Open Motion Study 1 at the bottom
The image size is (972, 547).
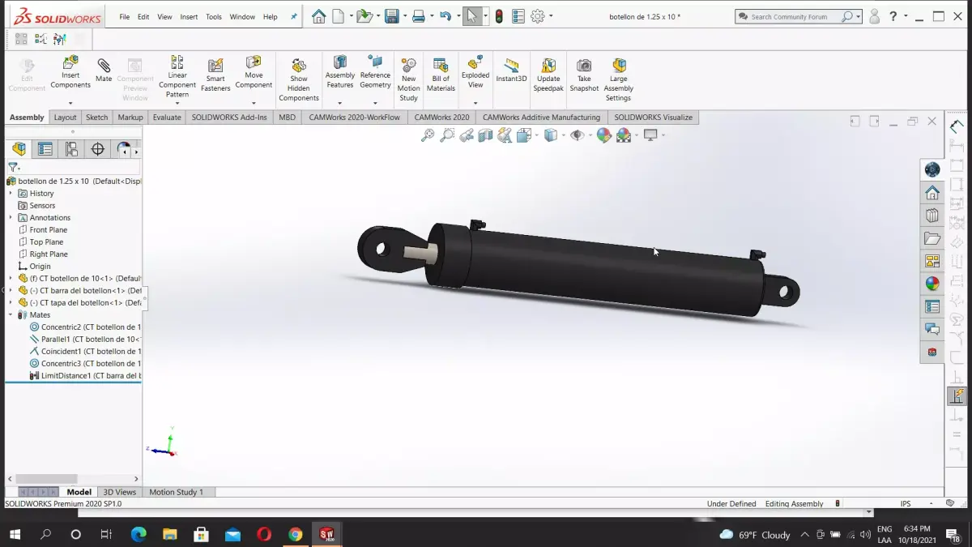177,491
